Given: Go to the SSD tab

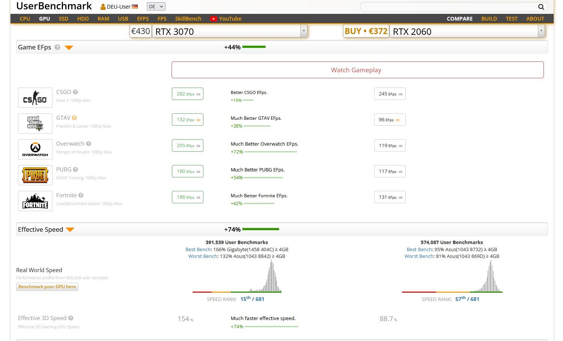Looking at the screenshot, I should [x=64, y=19].
